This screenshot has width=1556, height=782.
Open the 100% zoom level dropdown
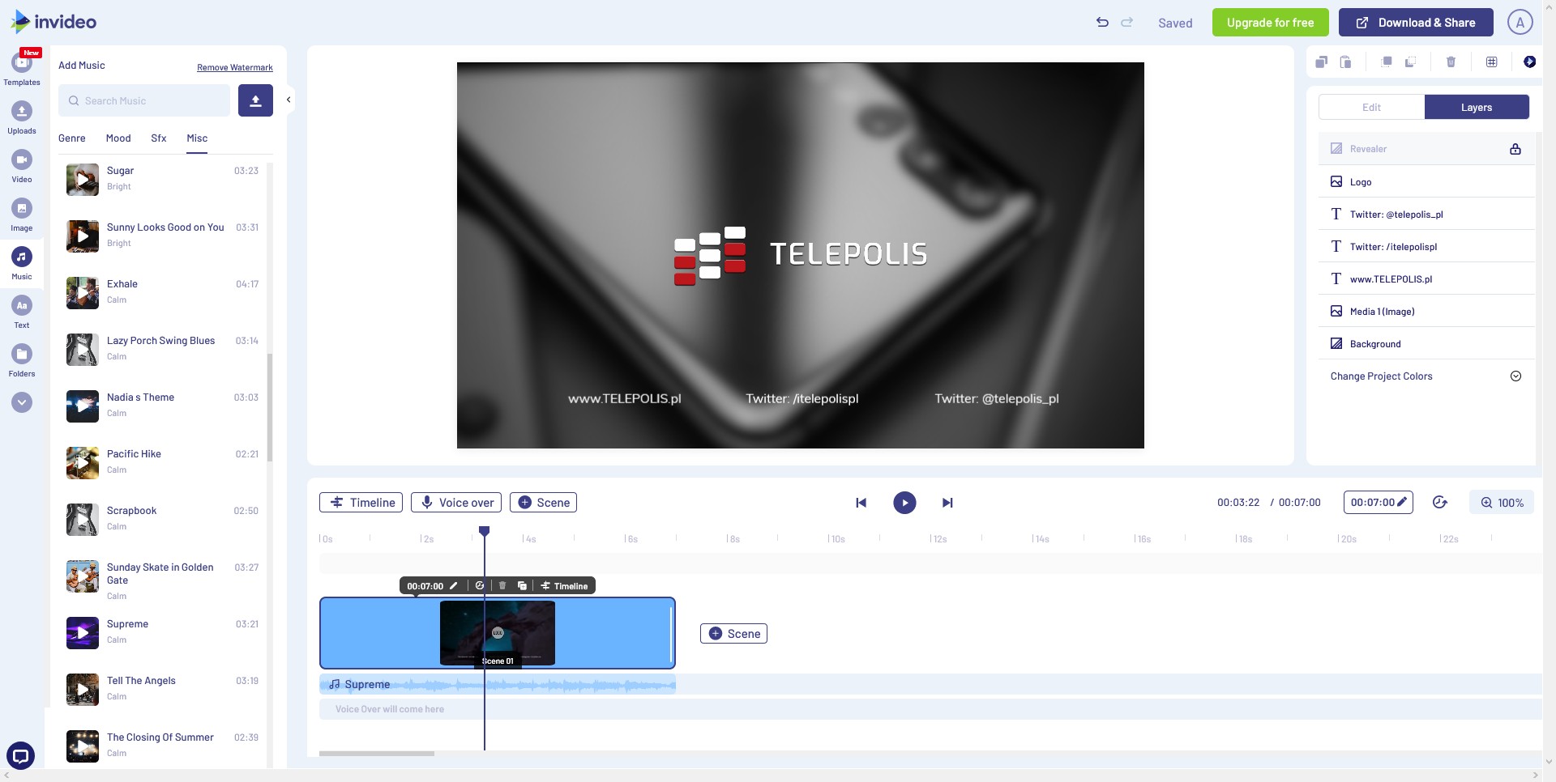click(x=1502, y=503)
